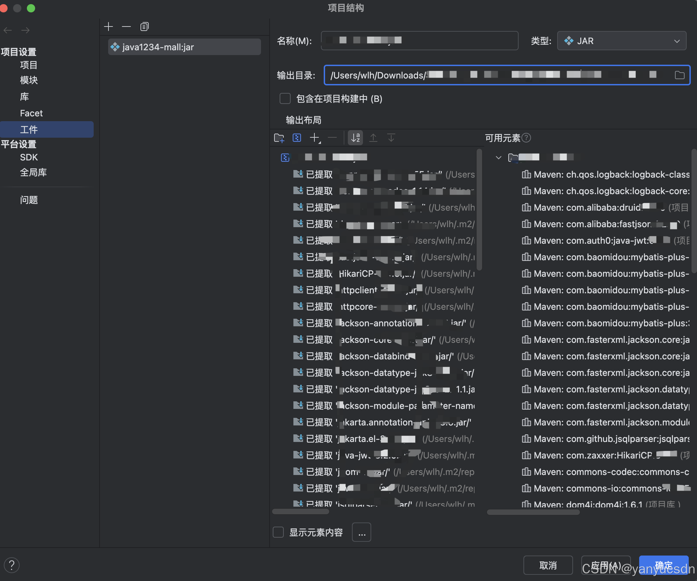Click the 确定 button
This screenshot has width=697, height=581.
(664, 565)
